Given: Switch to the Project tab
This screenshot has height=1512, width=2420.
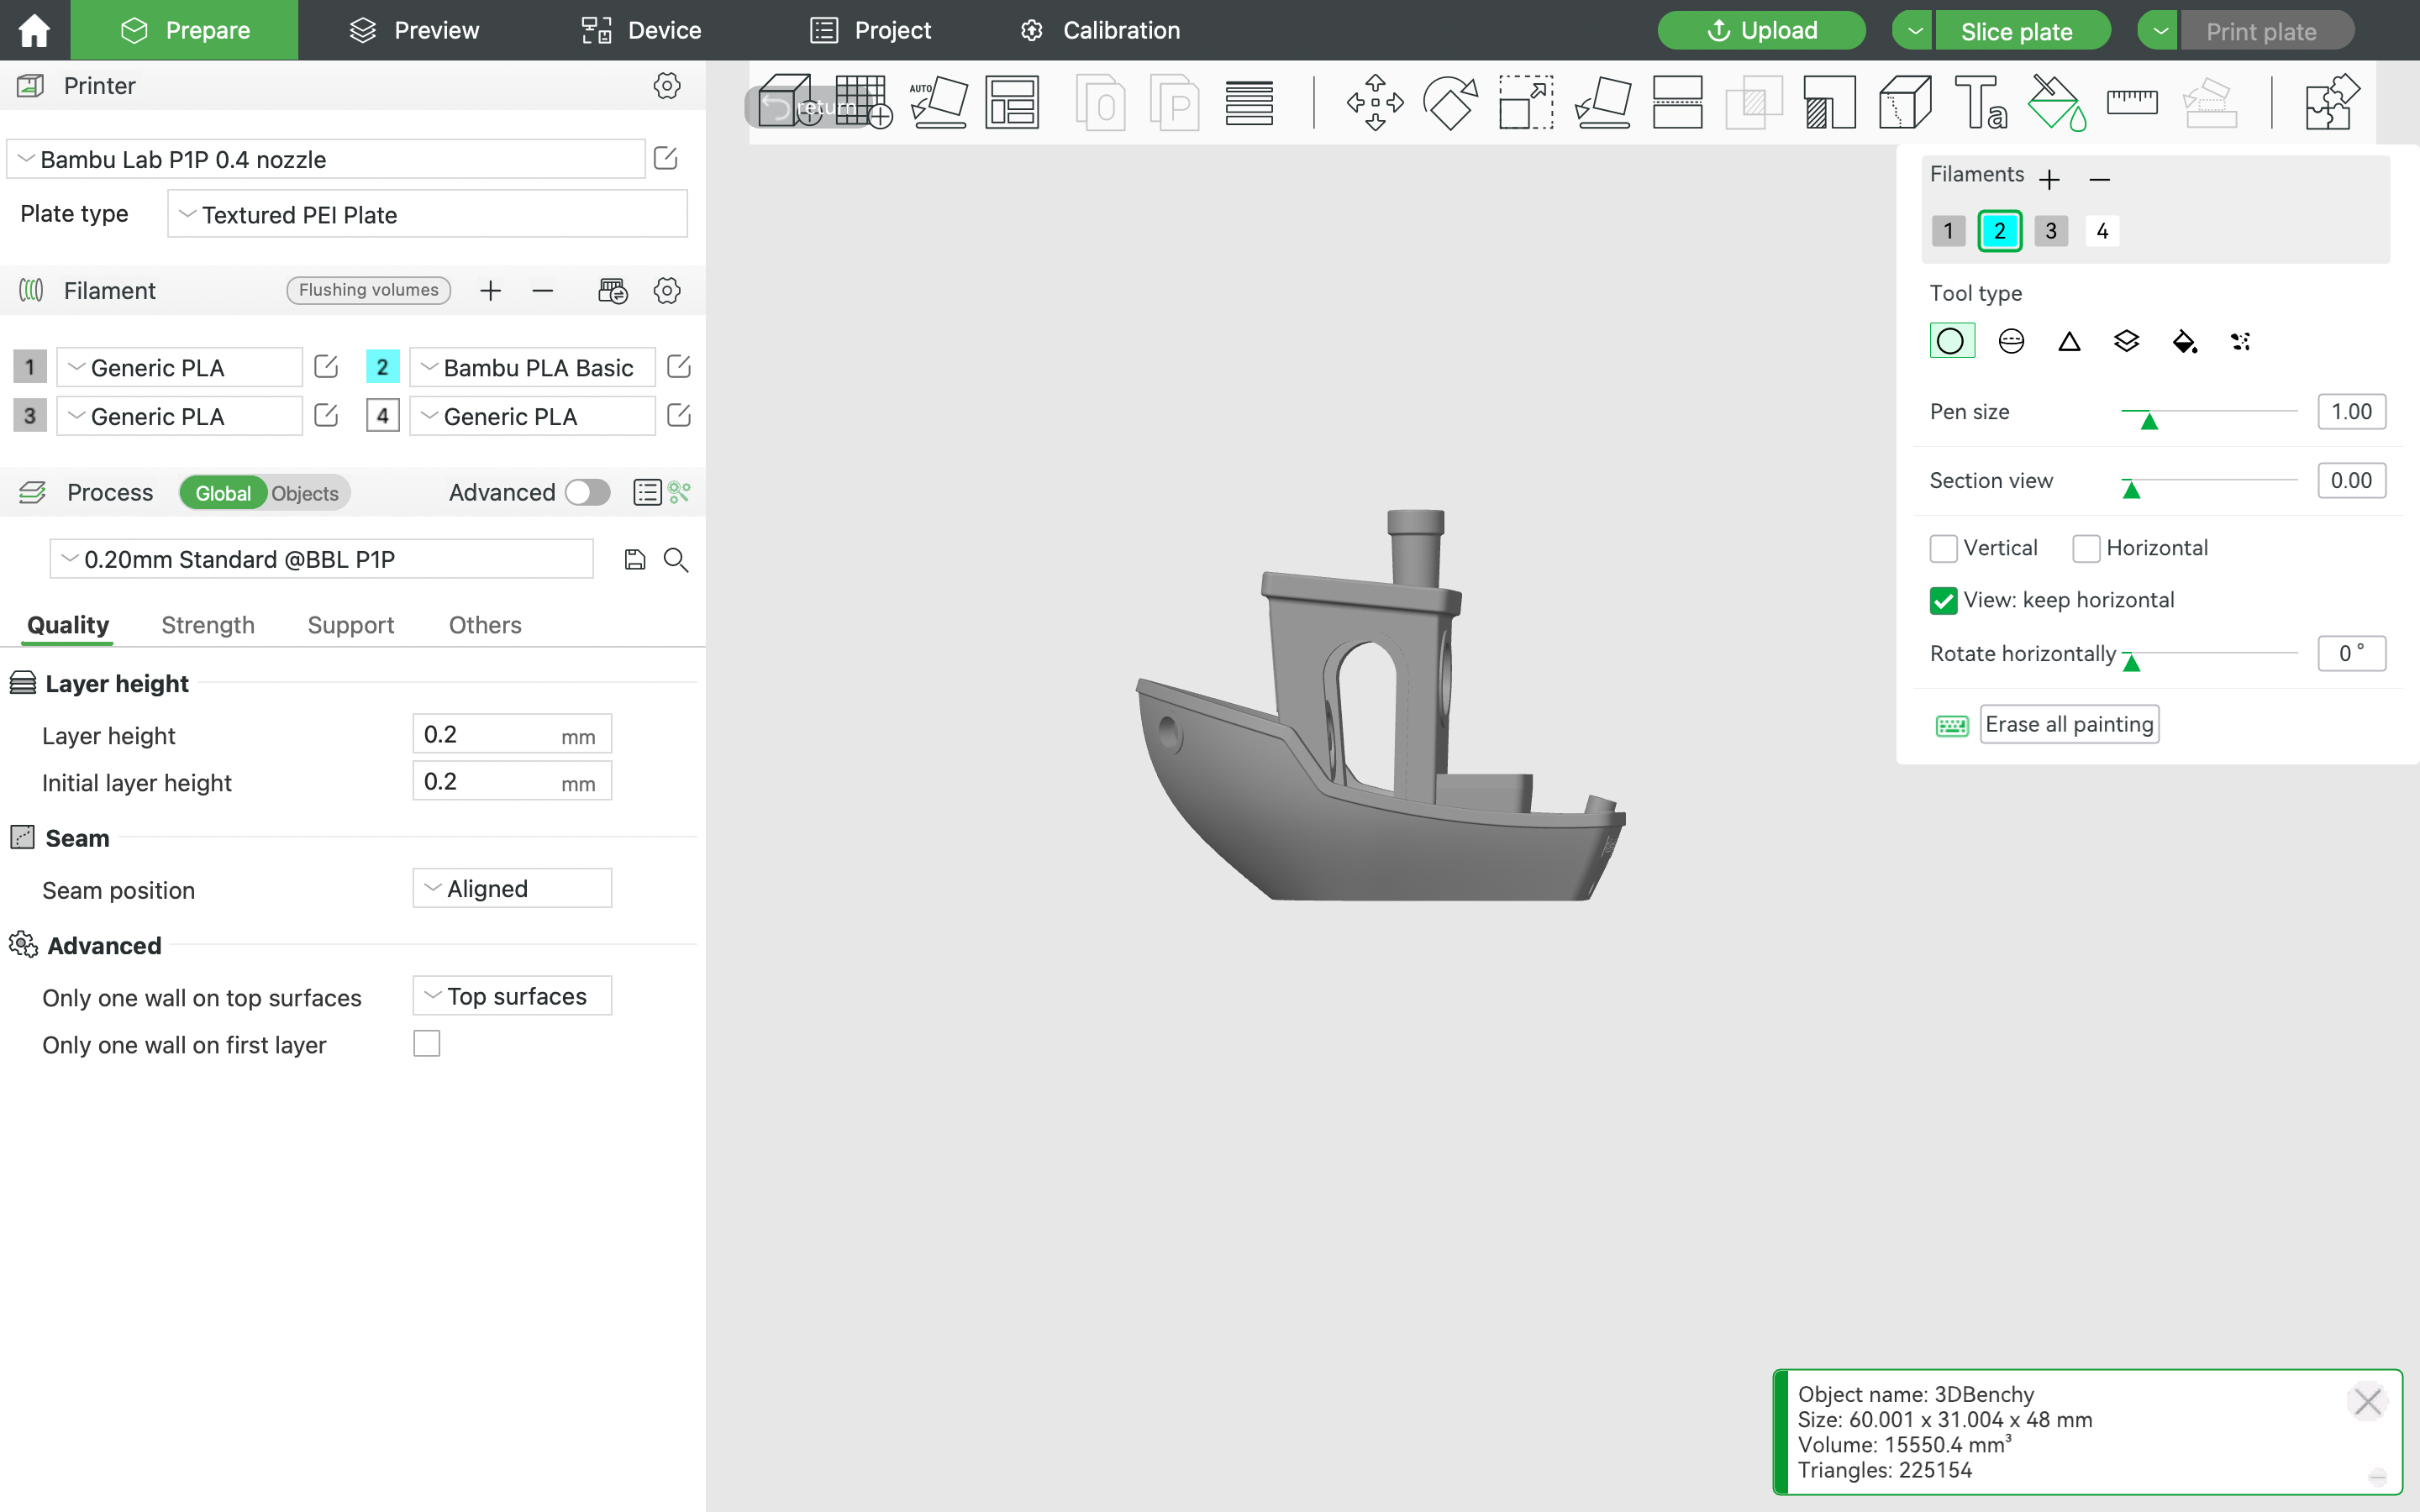Looking at the screenshot, I should tap(870, 30).
